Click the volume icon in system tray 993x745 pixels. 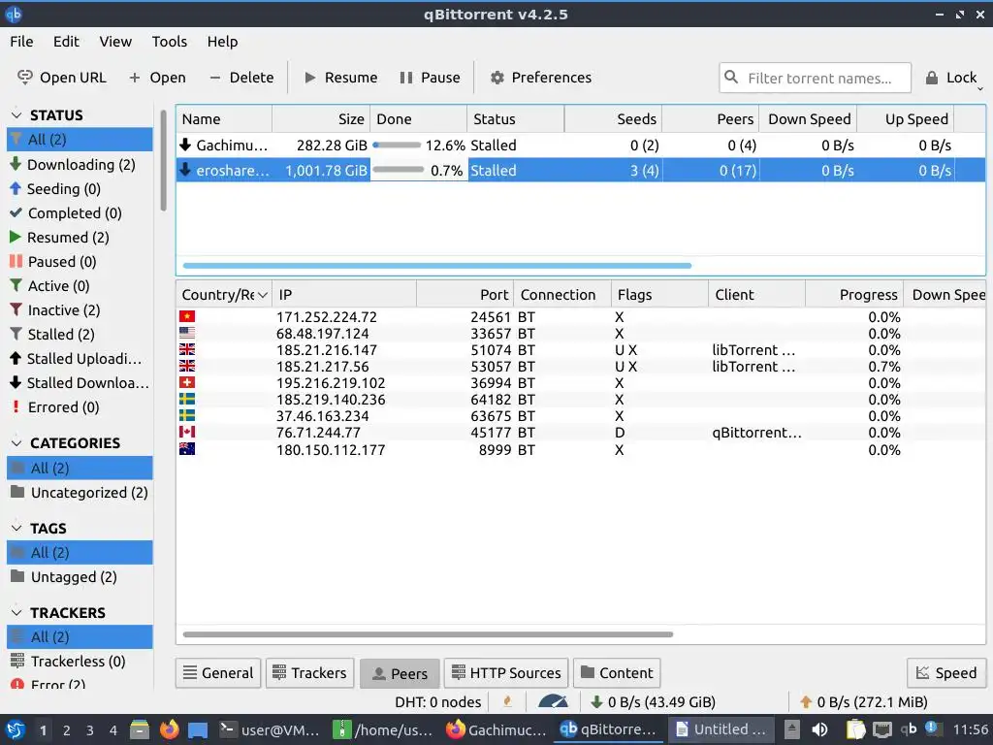pyautogui.click(x=819, y=729)
